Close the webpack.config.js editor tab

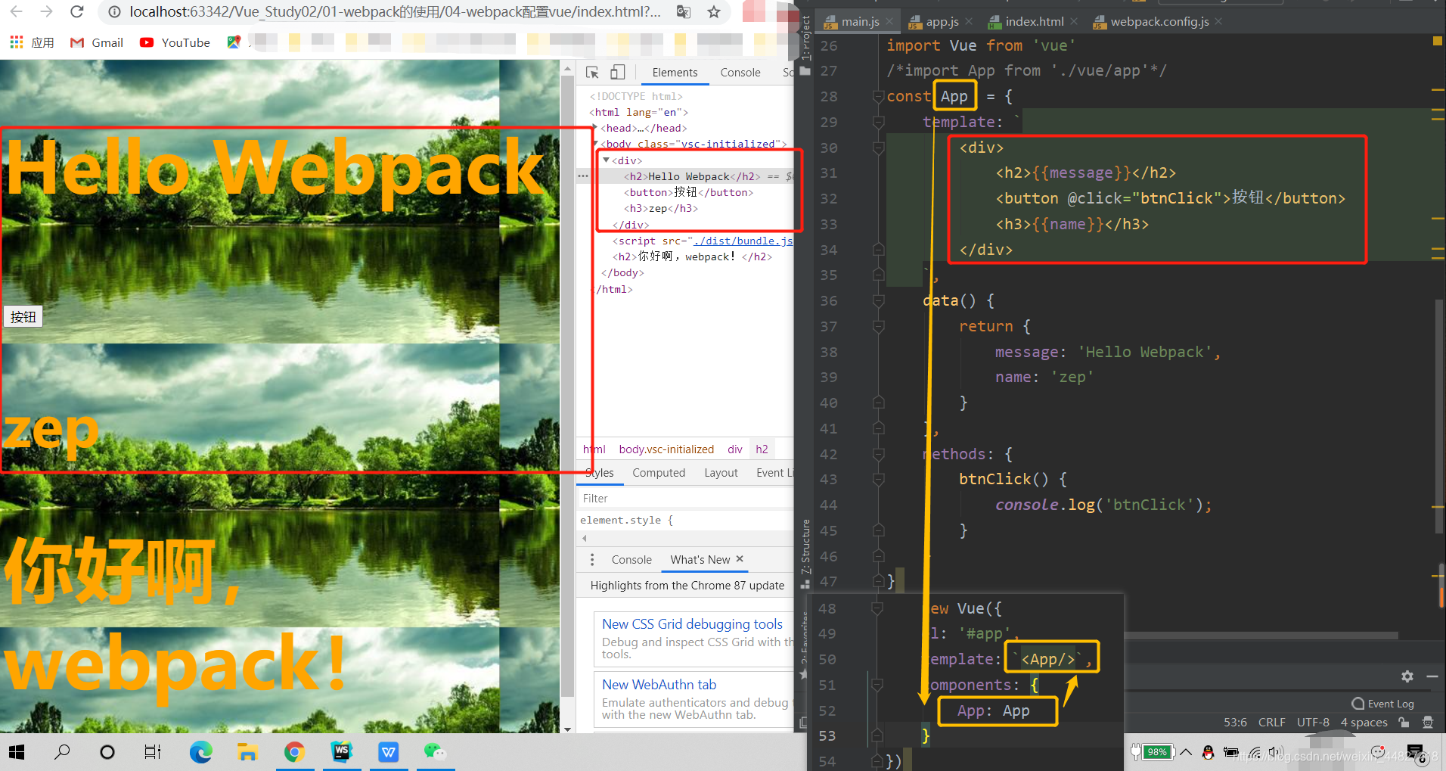[x=1218, y=21]
